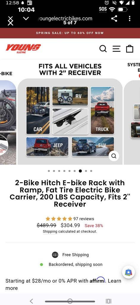Select the first carousel dot

click(x=49, y=171)
